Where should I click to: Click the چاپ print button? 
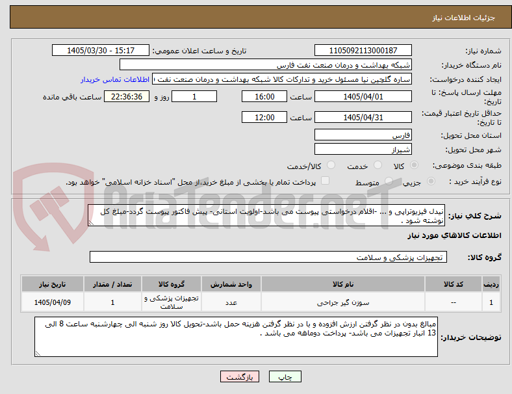285,376
